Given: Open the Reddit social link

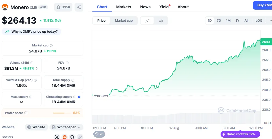Looking at the screenshot, I should pos(65,137).
